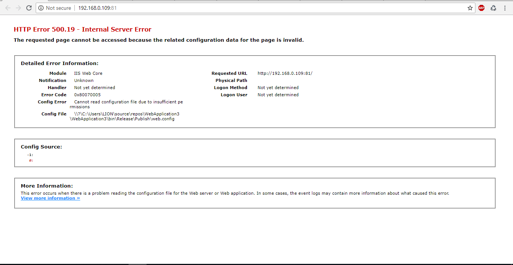The image size is (513, 265).
Task: Go forward with the forward arrow
Action: click(x=18, y=8)
